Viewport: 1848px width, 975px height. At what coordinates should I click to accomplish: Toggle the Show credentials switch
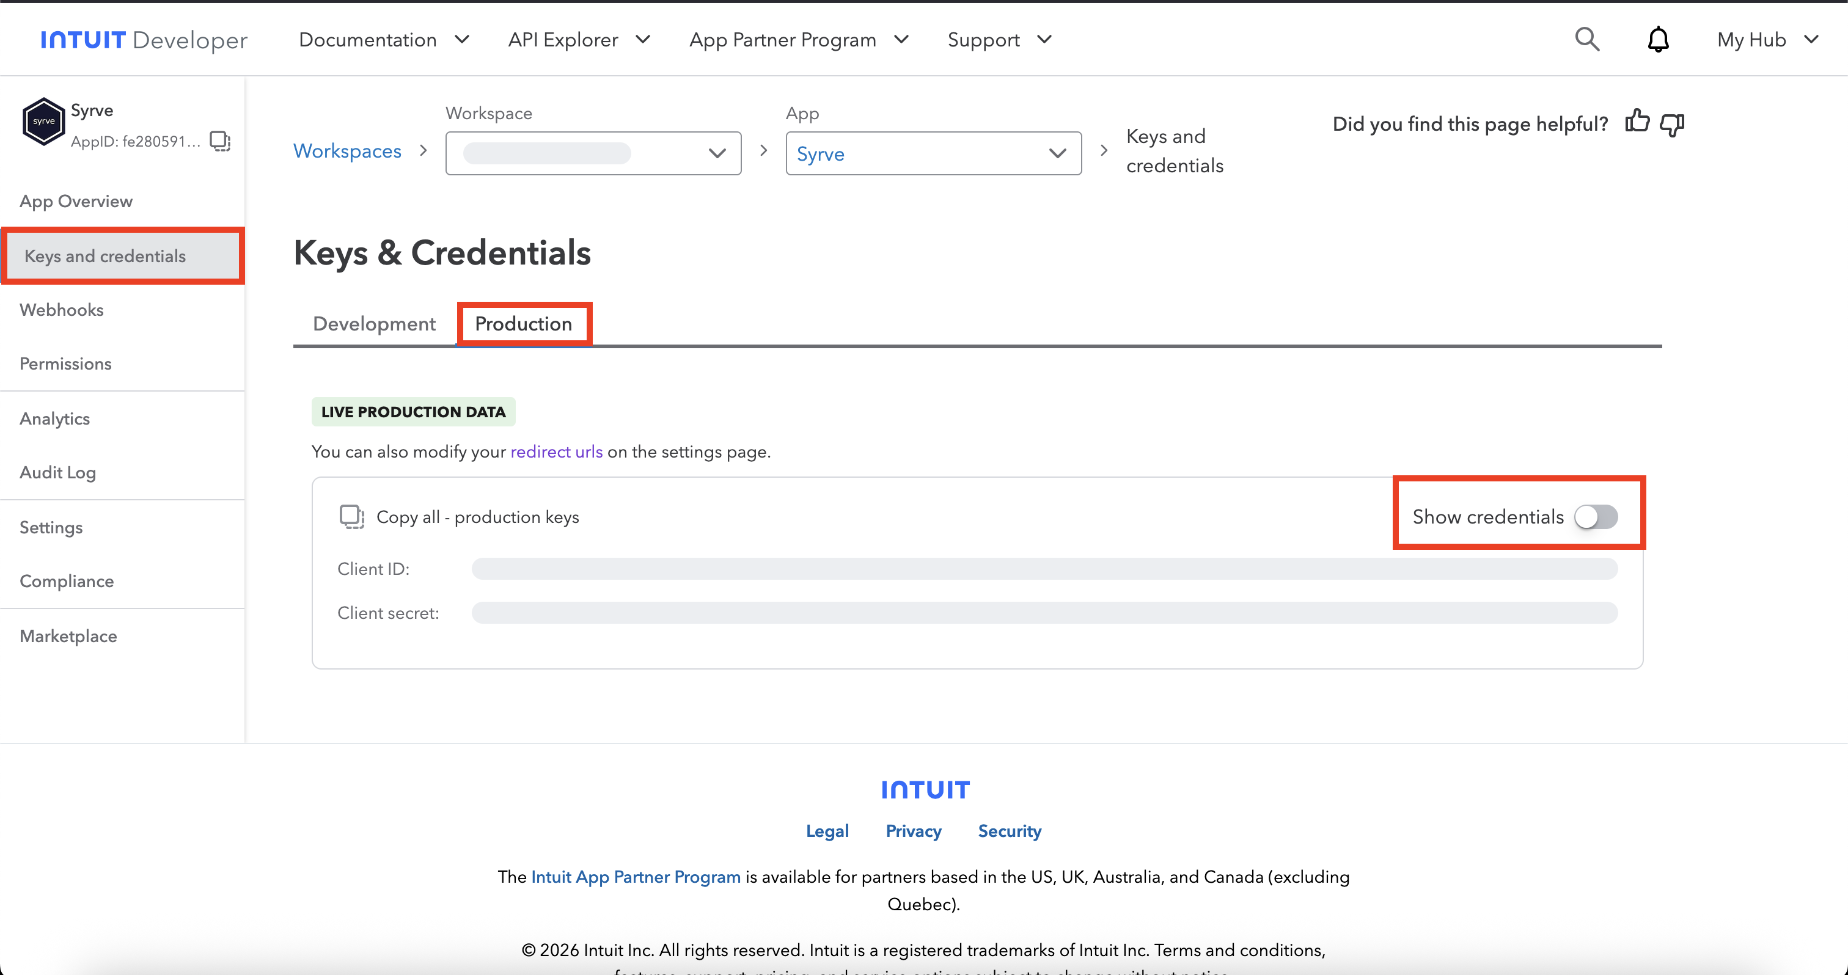coord(1596,517)
